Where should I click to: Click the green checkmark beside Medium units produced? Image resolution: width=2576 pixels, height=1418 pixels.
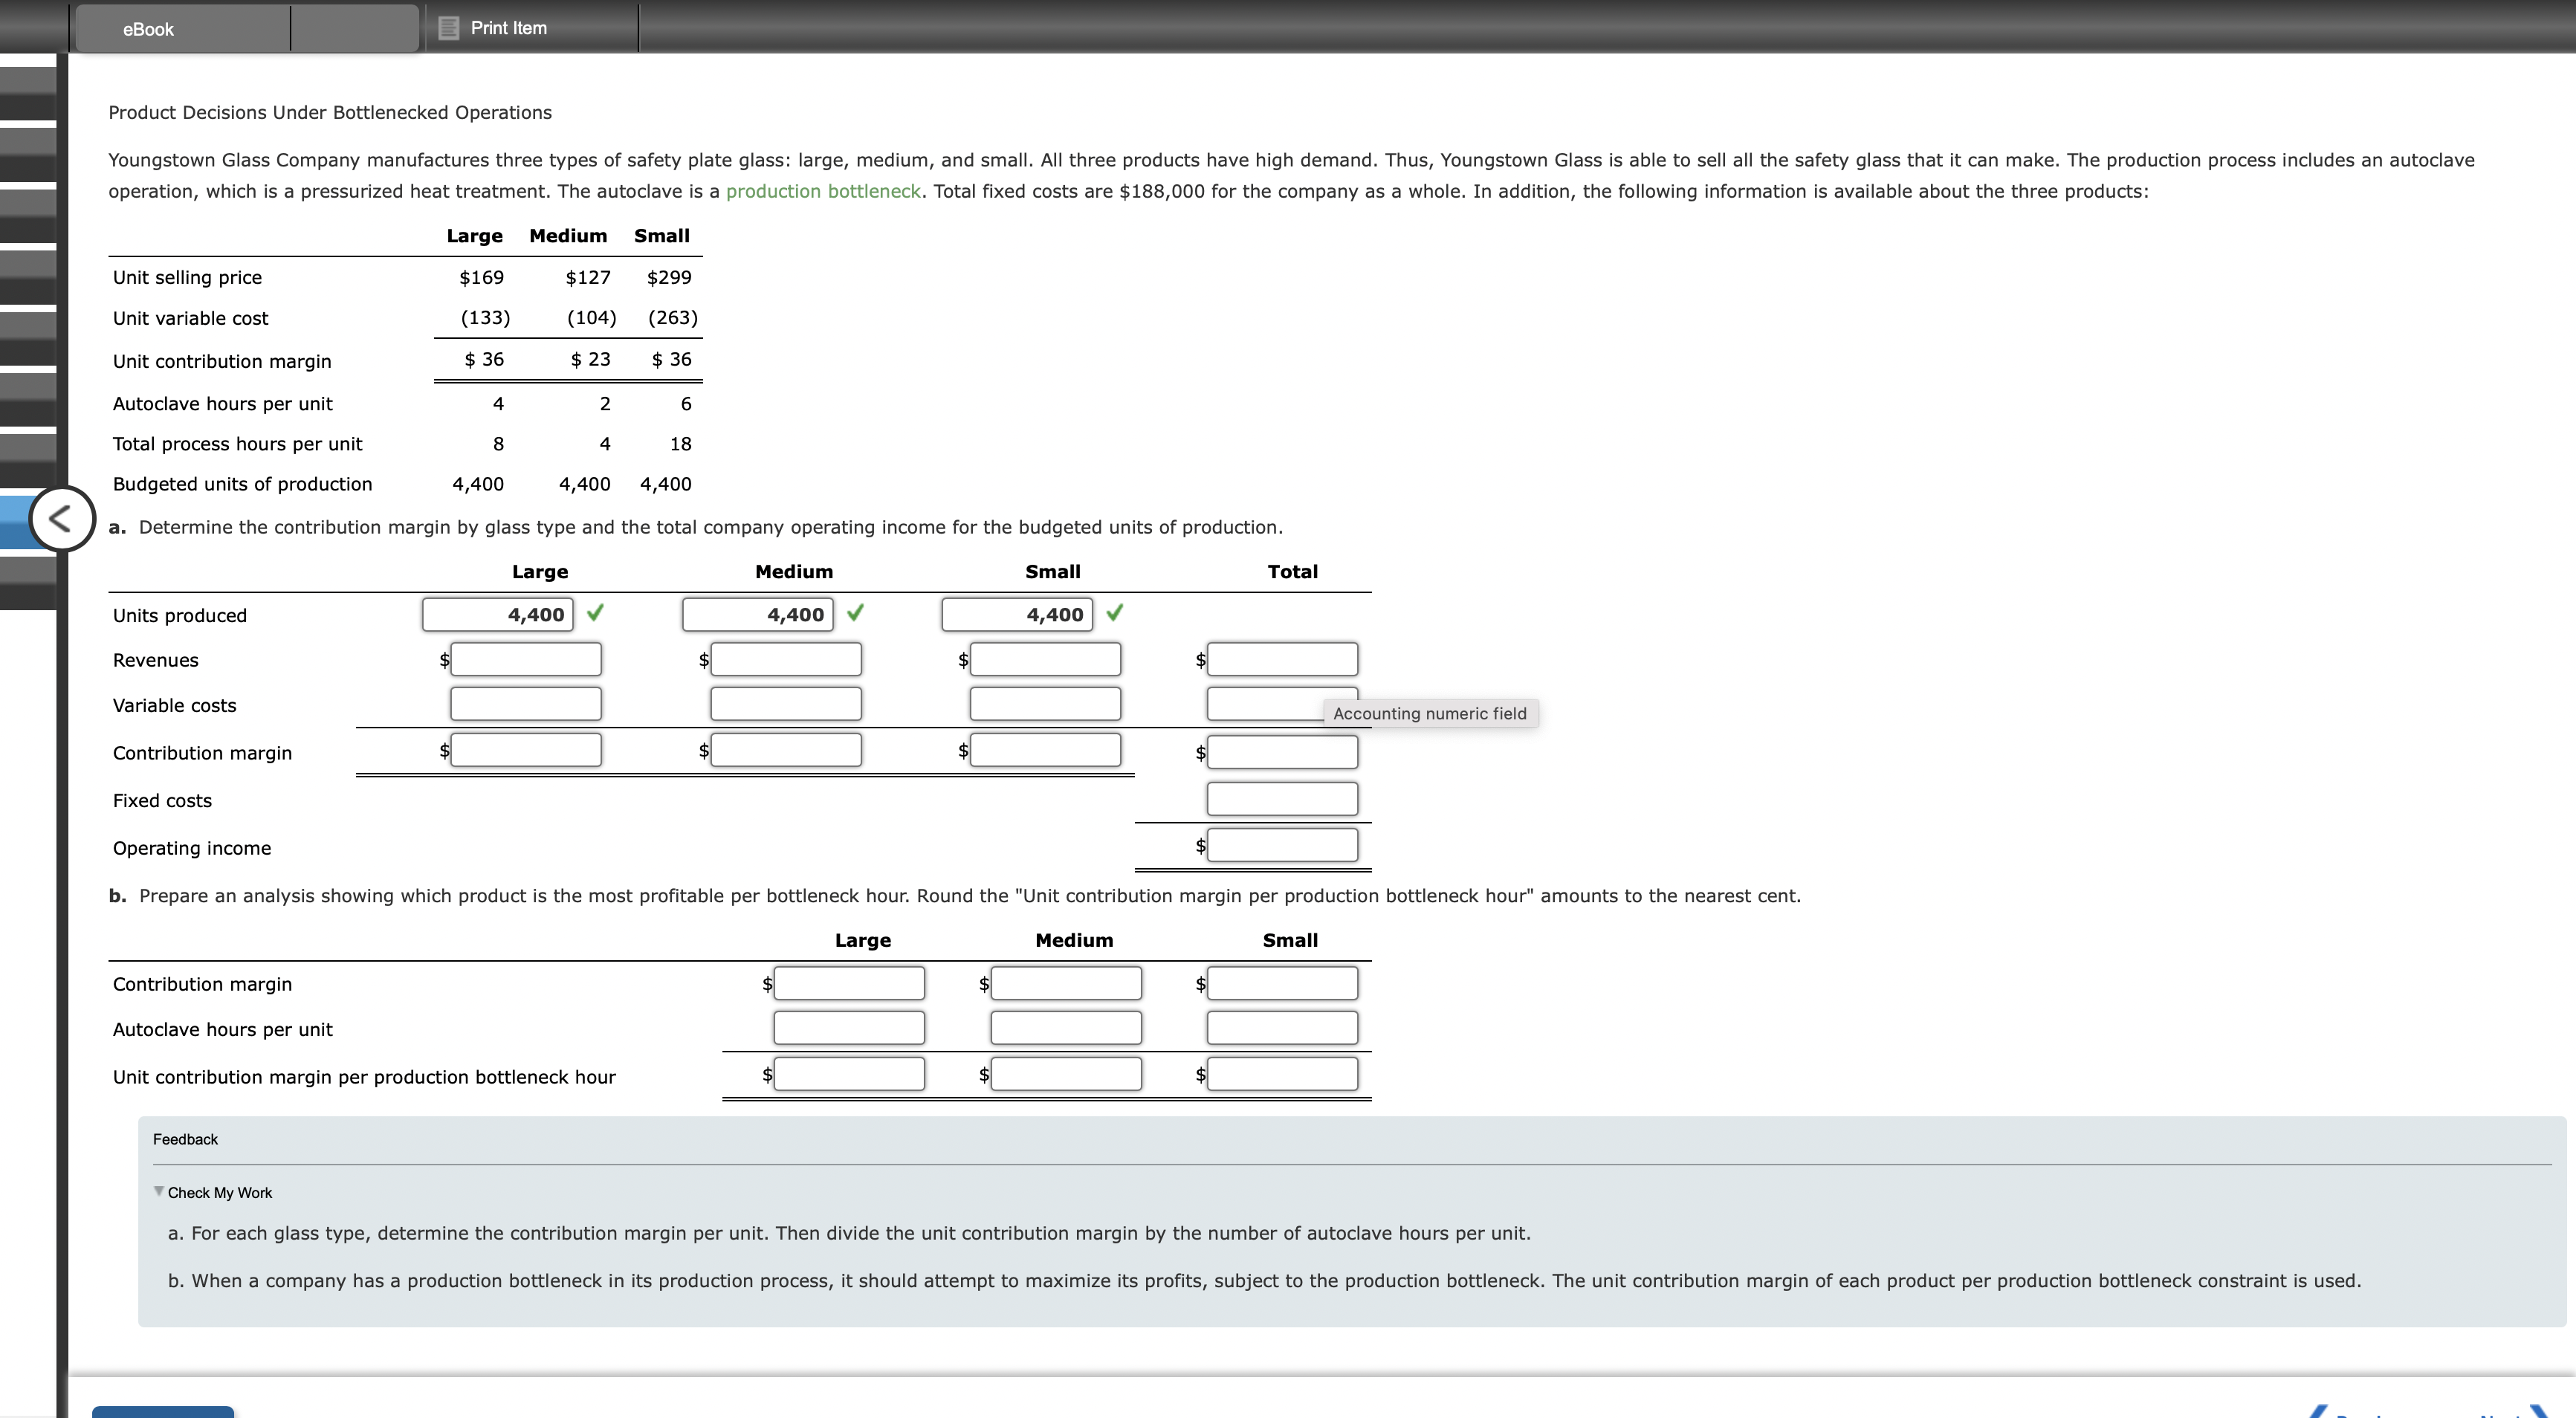(x=855, y=613)
